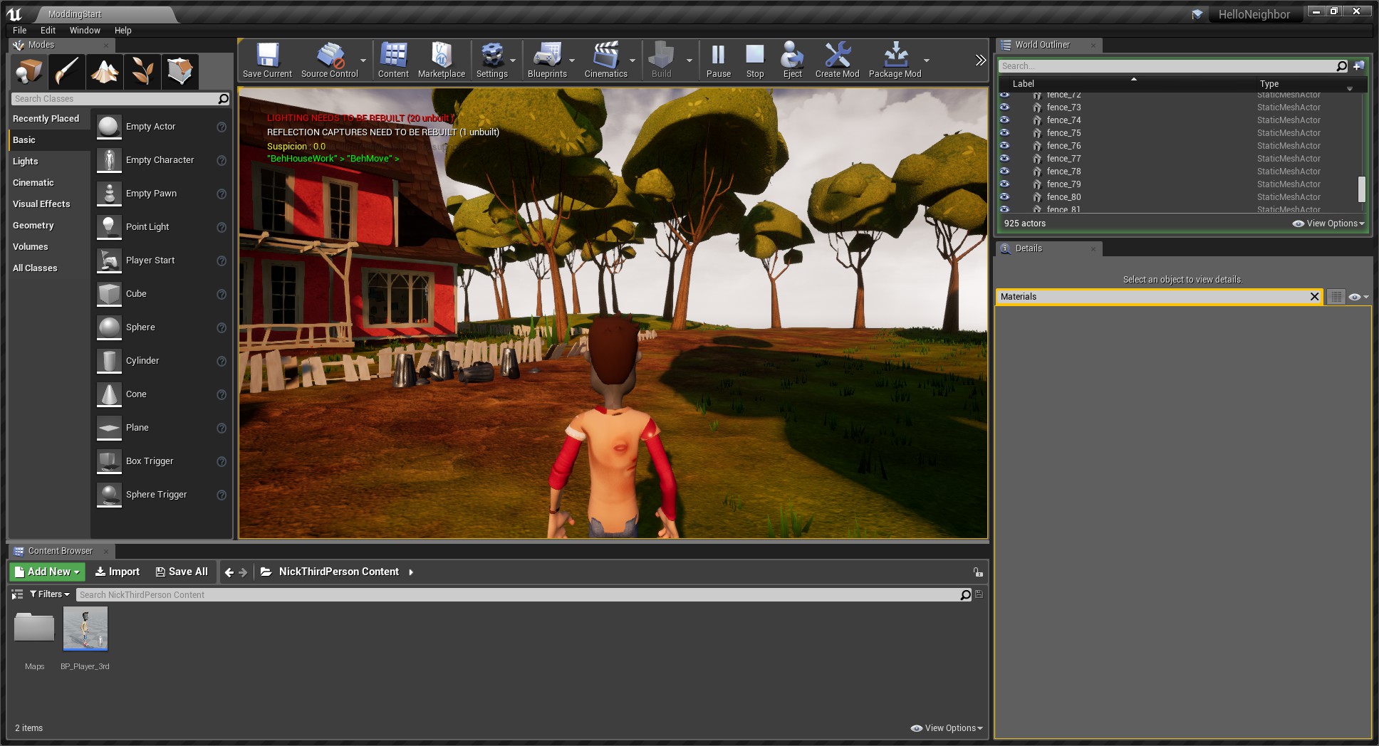
Task: Click the Import button
Action: tap(118, 572)
